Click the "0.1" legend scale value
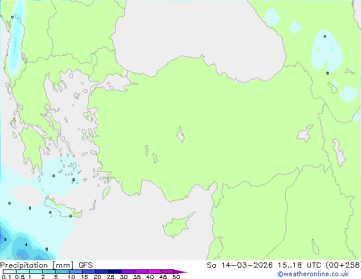Image resolution: width=361 pixels, height=279 pixels. (6, 277)
